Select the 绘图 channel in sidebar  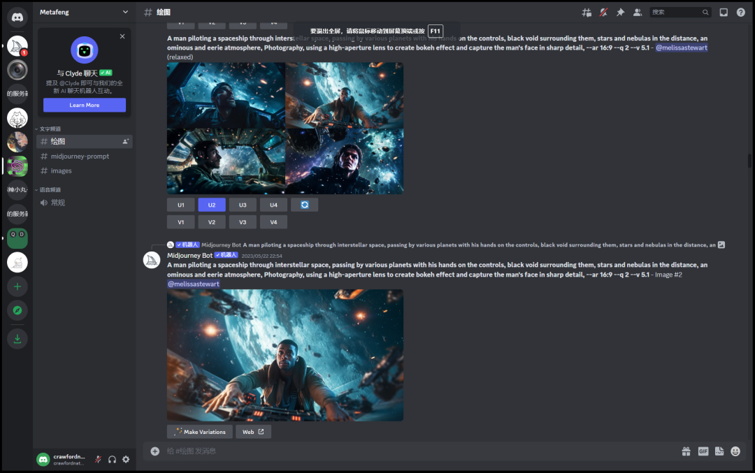pos(85,141)
